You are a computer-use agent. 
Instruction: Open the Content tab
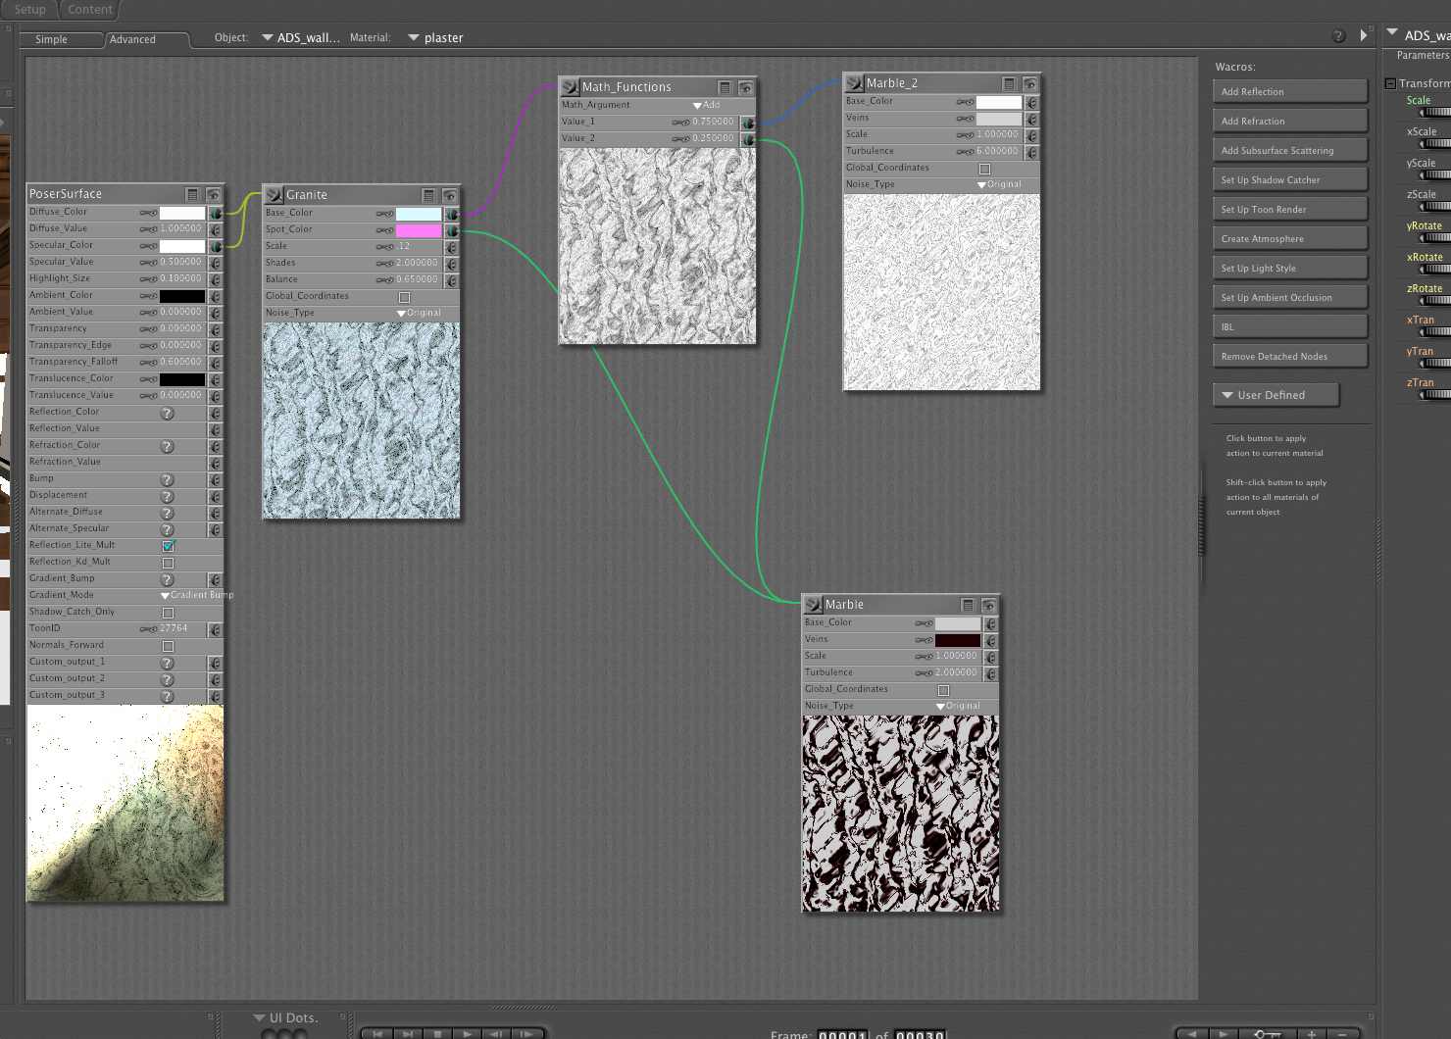[x=90, y=10]
